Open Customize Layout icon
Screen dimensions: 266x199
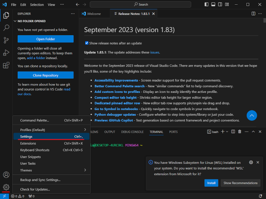[x=227, y=4]
